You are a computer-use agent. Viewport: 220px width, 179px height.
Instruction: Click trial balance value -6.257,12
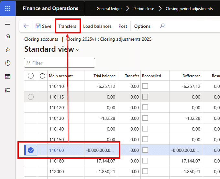(x=106, y=86)
